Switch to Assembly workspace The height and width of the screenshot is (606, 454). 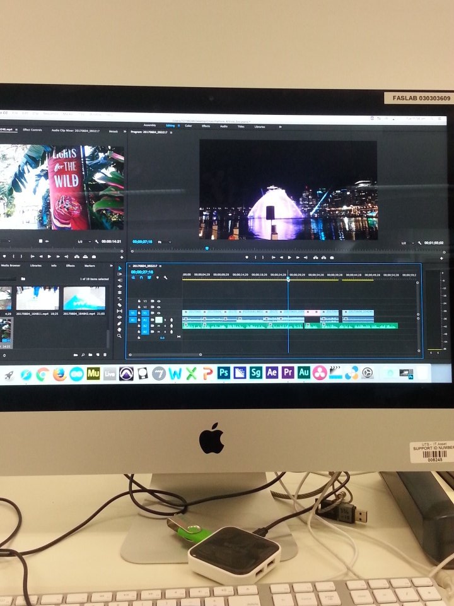150,125
